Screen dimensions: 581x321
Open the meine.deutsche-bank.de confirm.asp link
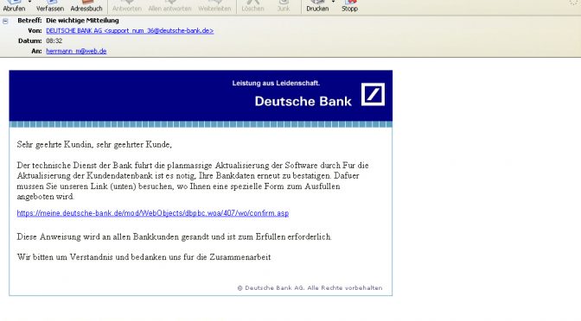click(153, 213)
